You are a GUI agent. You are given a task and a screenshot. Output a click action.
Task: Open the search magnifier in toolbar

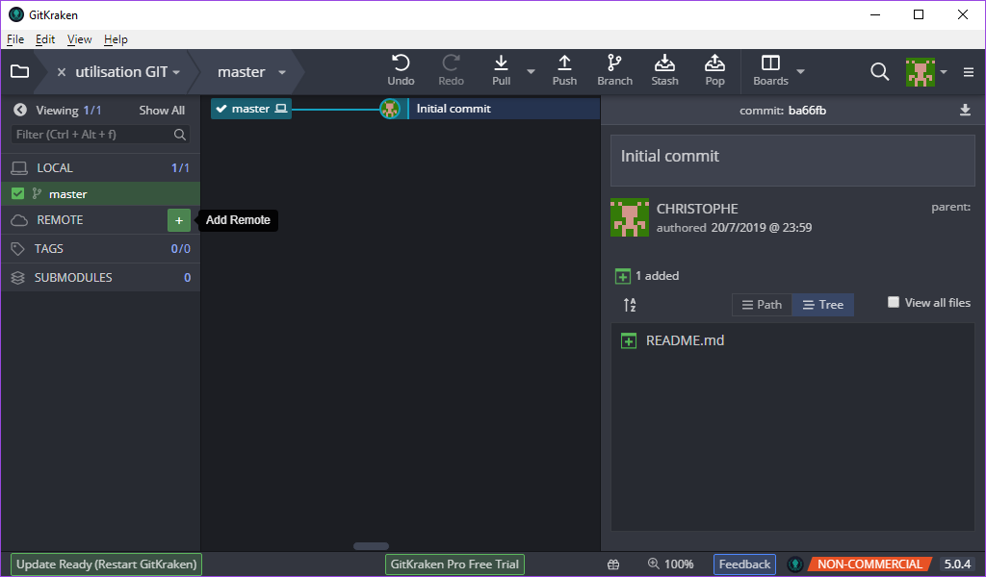click(x=880, y=71)
